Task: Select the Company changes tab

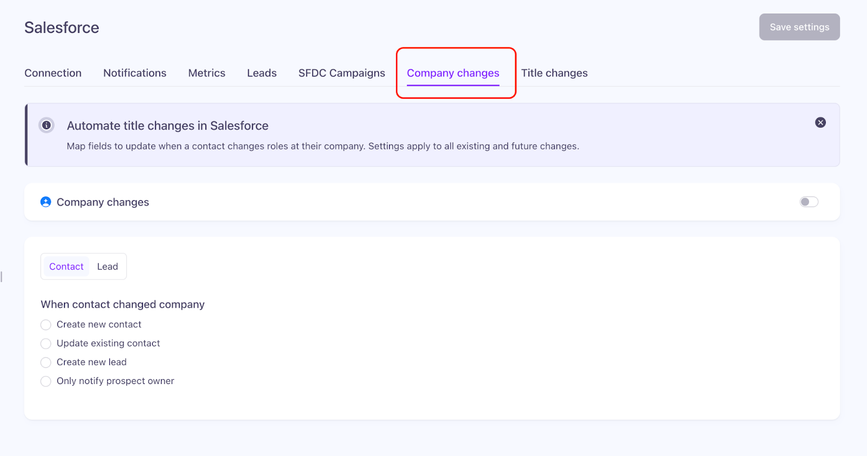Action: (x=453, y=73)
